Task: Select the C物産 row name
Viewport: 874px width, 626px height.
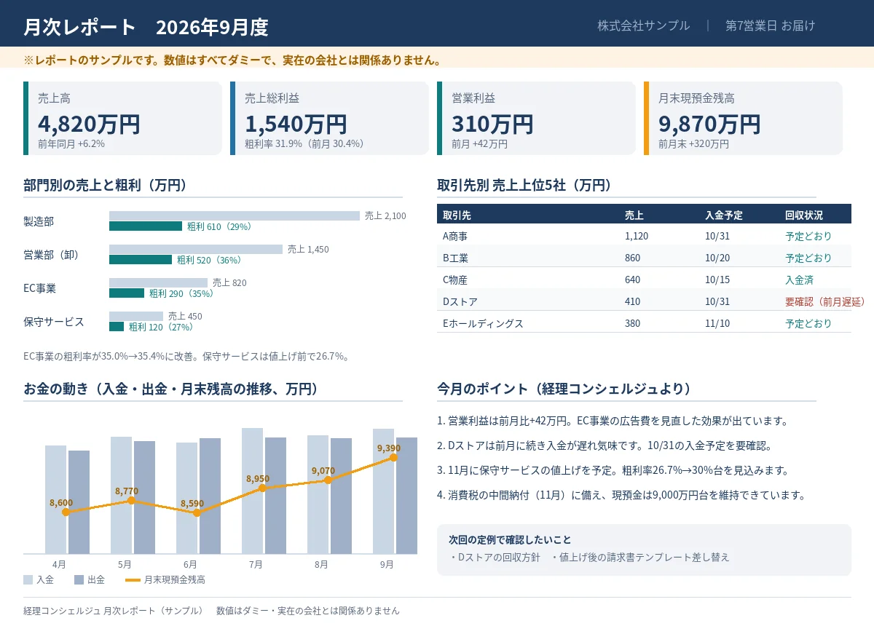Action: pyautogui.click(x=455, y=280)
